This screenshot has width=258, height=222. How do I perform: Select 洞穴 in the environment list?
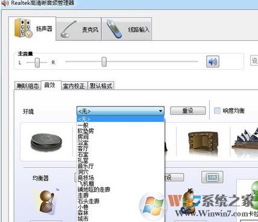click(121, 172)
